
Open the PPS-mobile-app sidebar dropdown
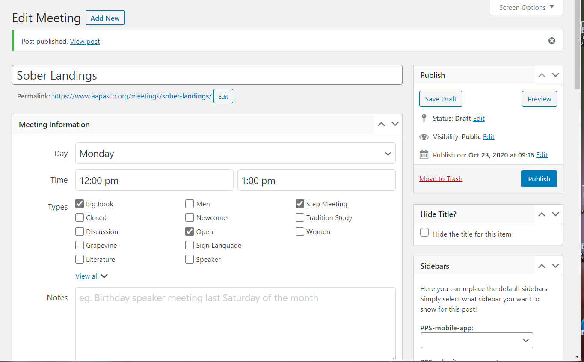tap(477, 340)
